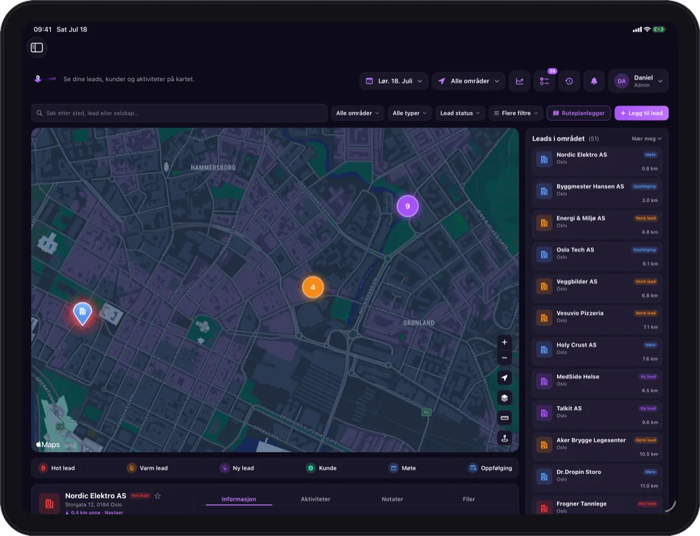
Task: Center map on my location
Action: (x=505, y=378)
